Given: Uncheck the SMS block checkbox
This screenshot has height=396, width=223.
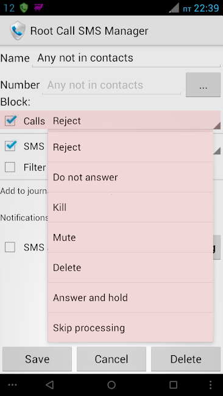Looking at the screenshot, I should tap(10, 146).
